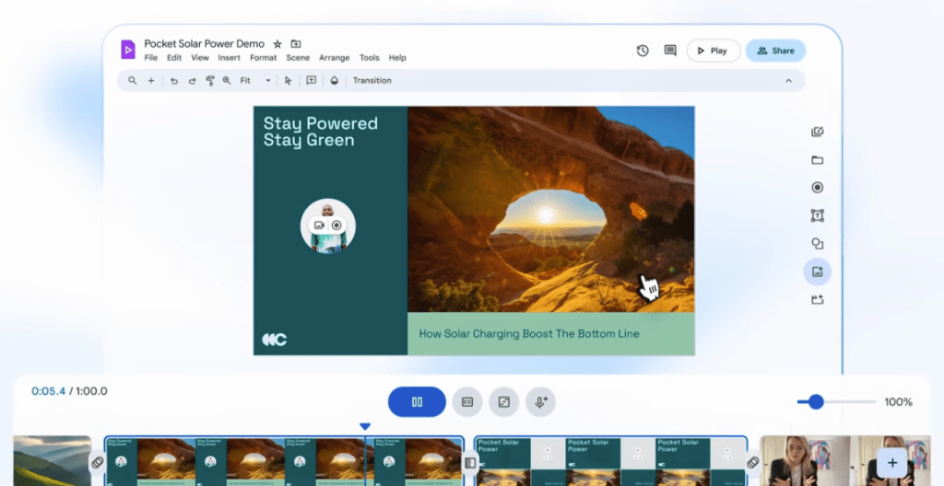Click the paint format roller icon
Screen dimensions: 944x486
[210, 81]
